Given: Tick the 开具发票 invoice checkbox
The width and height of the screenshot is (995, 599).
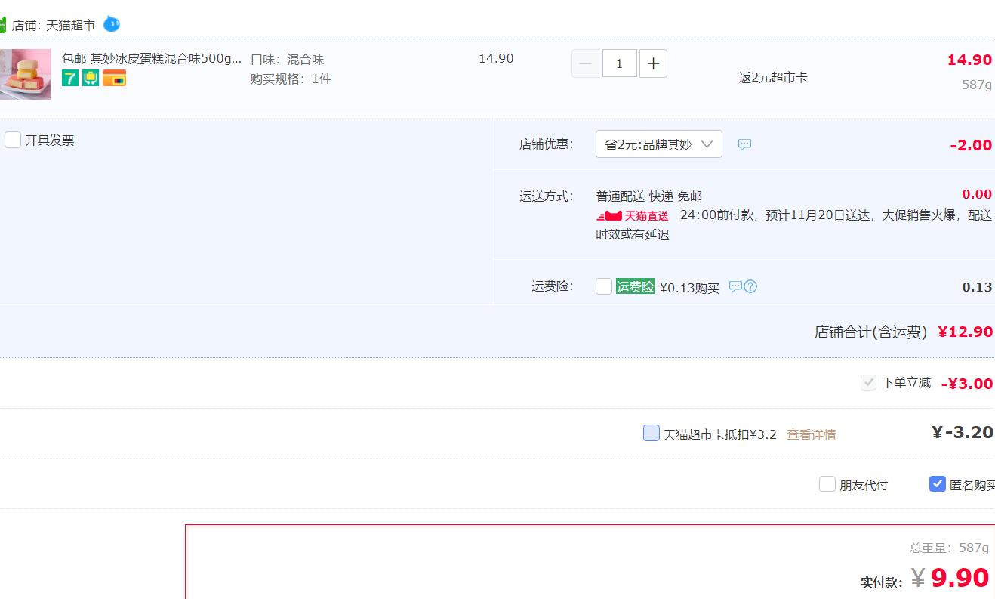Looking at the screenshot, I should pos(13,140).
